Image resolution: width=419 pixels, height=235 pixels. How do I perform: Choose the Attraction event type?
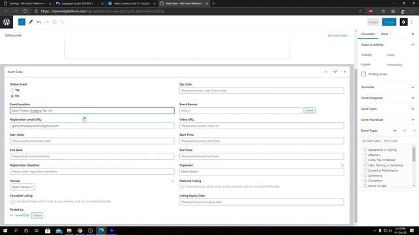[365, 155]
